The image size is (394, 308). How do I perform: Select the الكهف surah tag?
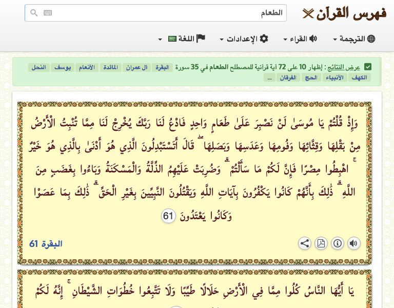[360, 78]
